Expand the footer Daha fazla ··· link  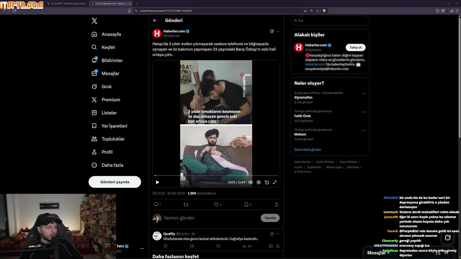(x=354, y=167)
